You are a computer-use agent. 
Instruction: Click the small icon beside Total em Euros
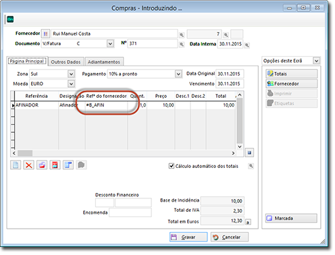(x=248, y=222)
